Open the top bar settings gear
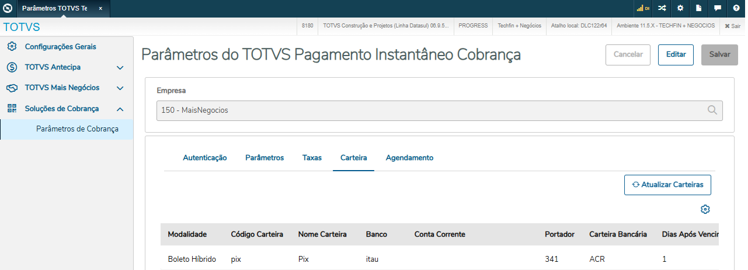748x270 pixels. pyautogui.click(x=680, y=9)
